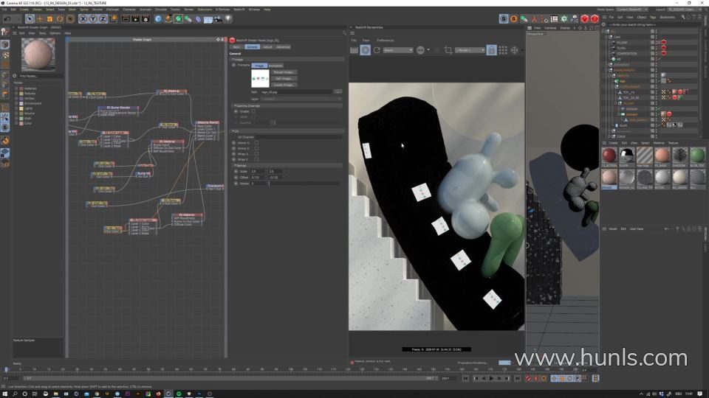Click the logo image thumbnail preview

point(260,79)
